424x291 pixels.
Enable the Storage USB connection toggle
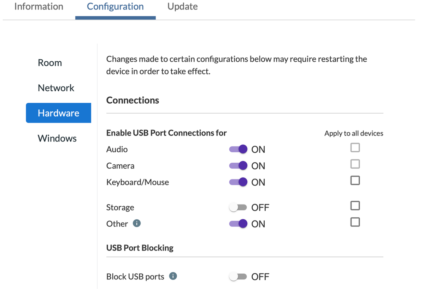[x=238, y=207]
